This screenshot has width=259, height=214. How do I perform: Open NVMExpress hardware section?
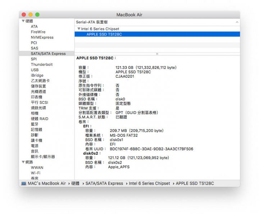[x=42, y=37]
